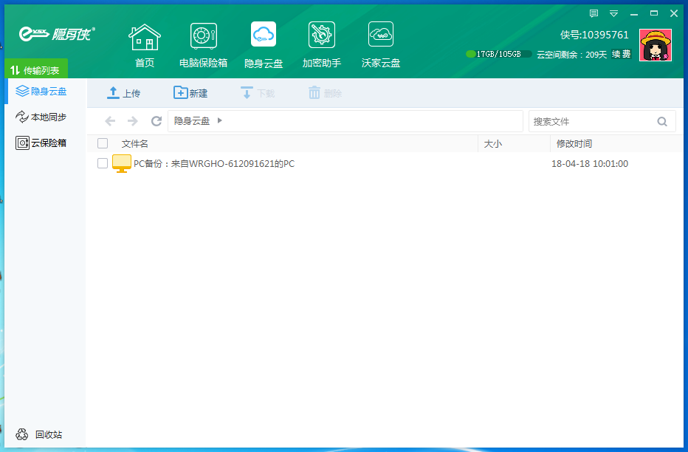The width and height of the screenshot is (688, 452).
Task: Click 侠号:10395761 account text
Action: coord(594,35)
